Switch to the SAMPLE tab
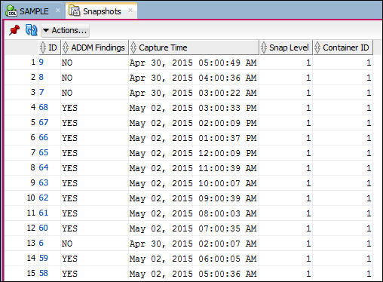Viewport: 383px width, 282px height. pyautogui.click(x=34, y=11)
